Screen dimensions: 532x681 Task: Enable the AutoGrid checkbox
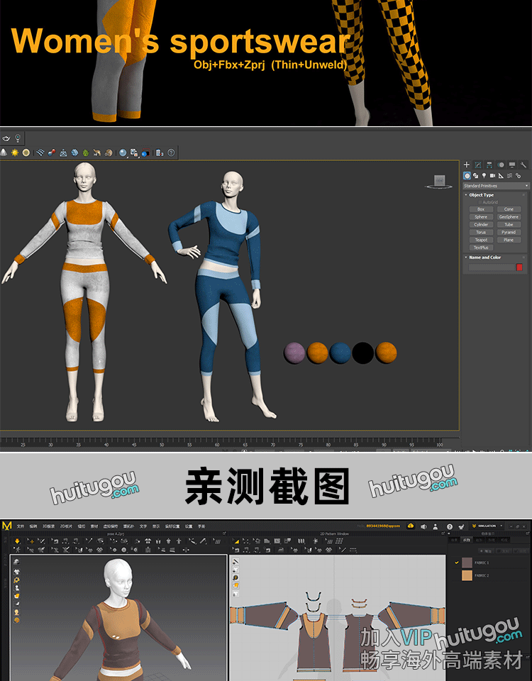[480, 202]
